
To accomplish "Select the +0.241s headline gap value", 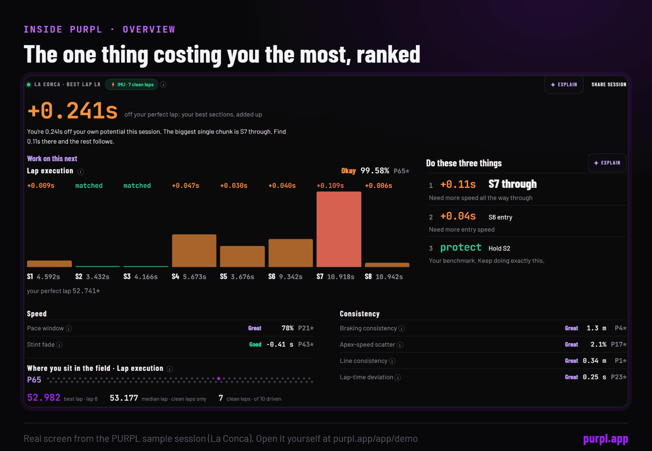I will click(x=73, y=111).
